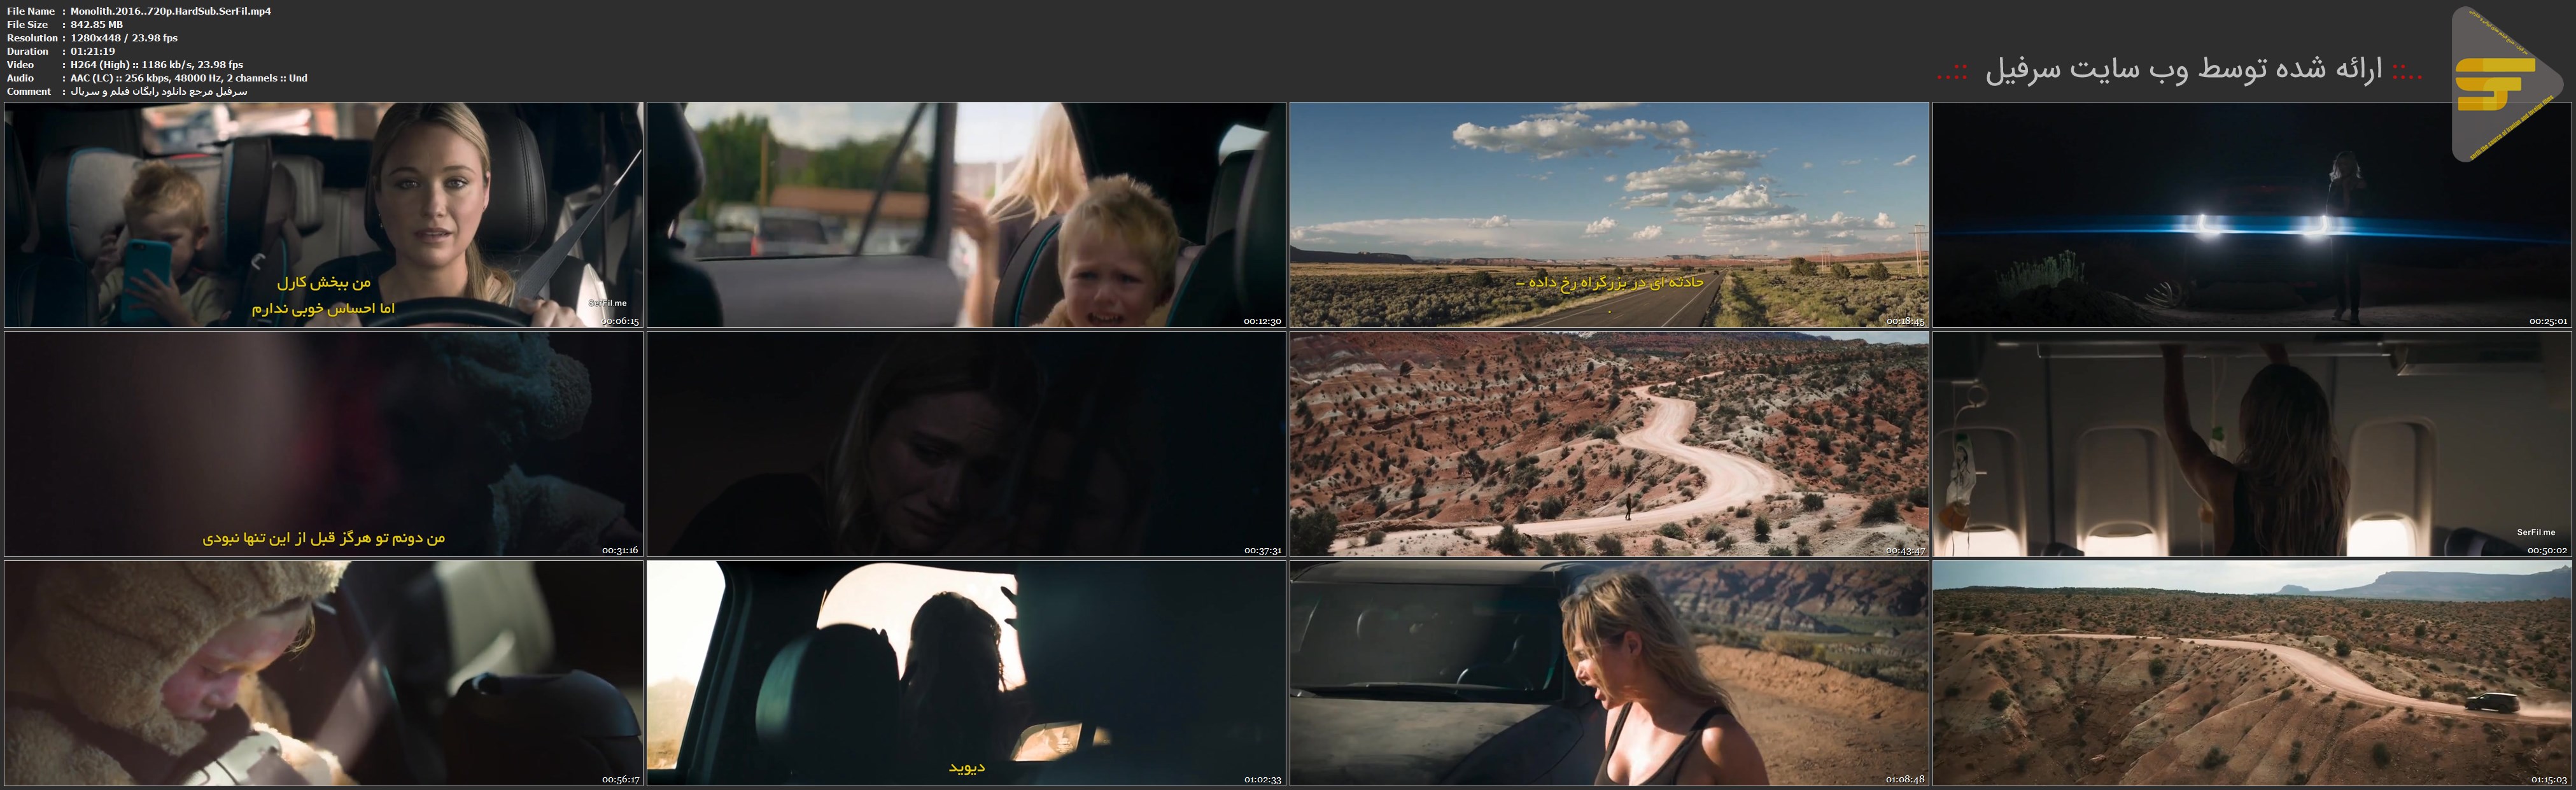Click the Persian comment line in file info
2576x790 pixels.
pos(159,91)
